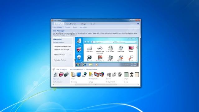Click the clock in preview taskbar
This screenshot has height=112, width=199.
pyautogui.click(x=133, y=65)
